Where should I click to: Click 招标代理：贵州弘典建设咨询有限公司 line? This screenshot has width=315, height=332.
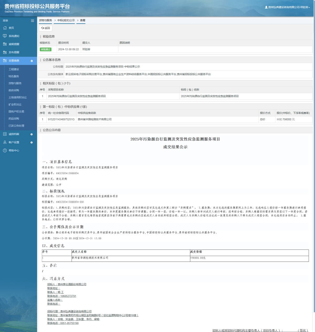pos(69,311)
